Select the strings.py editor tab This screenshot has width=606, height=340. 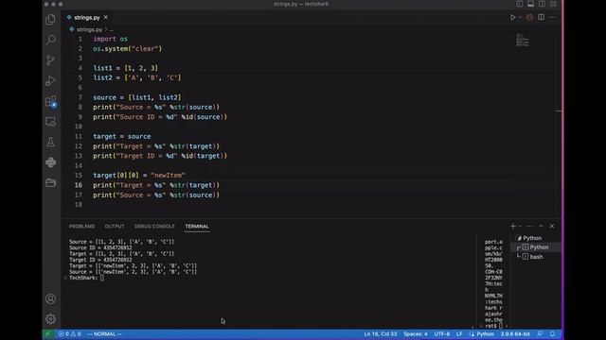point(86,17)
